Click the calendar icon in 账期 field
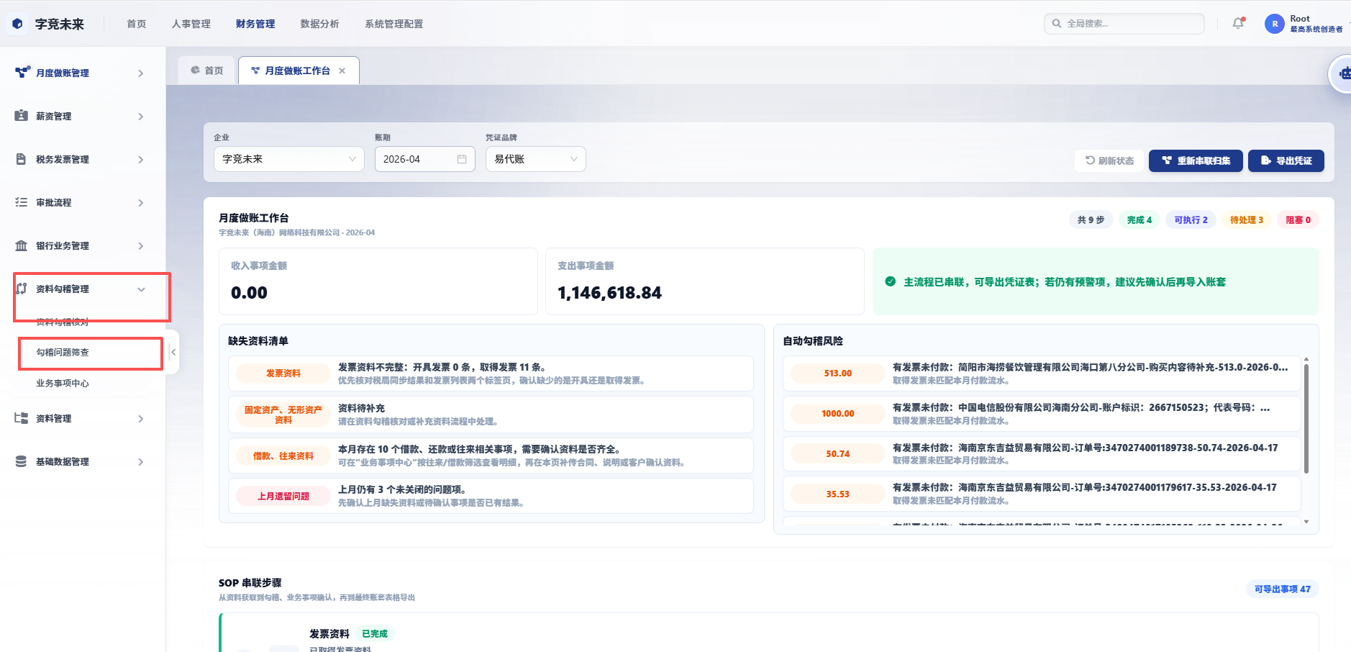 click(x=462, y=159)
